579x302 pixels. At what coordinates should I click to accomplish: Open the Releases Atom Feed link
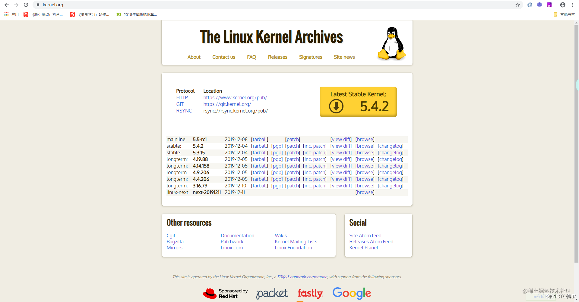pos(371,242)
